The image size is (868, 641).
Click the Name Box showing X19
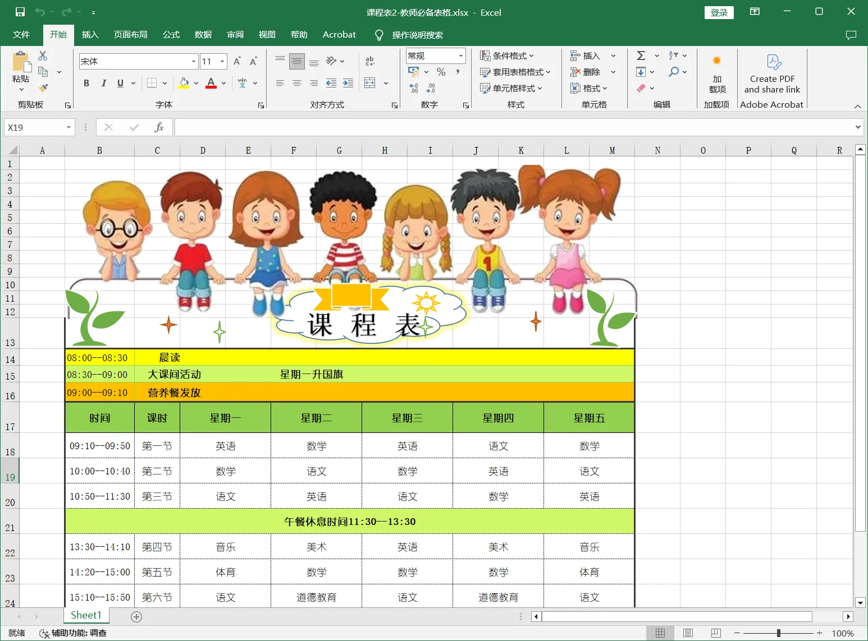pyautogui.click(x=34, y=127)
